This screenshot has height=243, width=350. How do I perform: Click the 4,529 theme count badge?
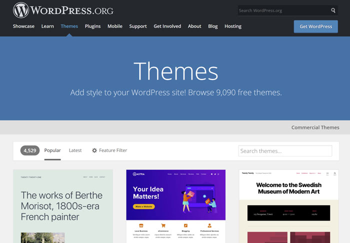30,150
